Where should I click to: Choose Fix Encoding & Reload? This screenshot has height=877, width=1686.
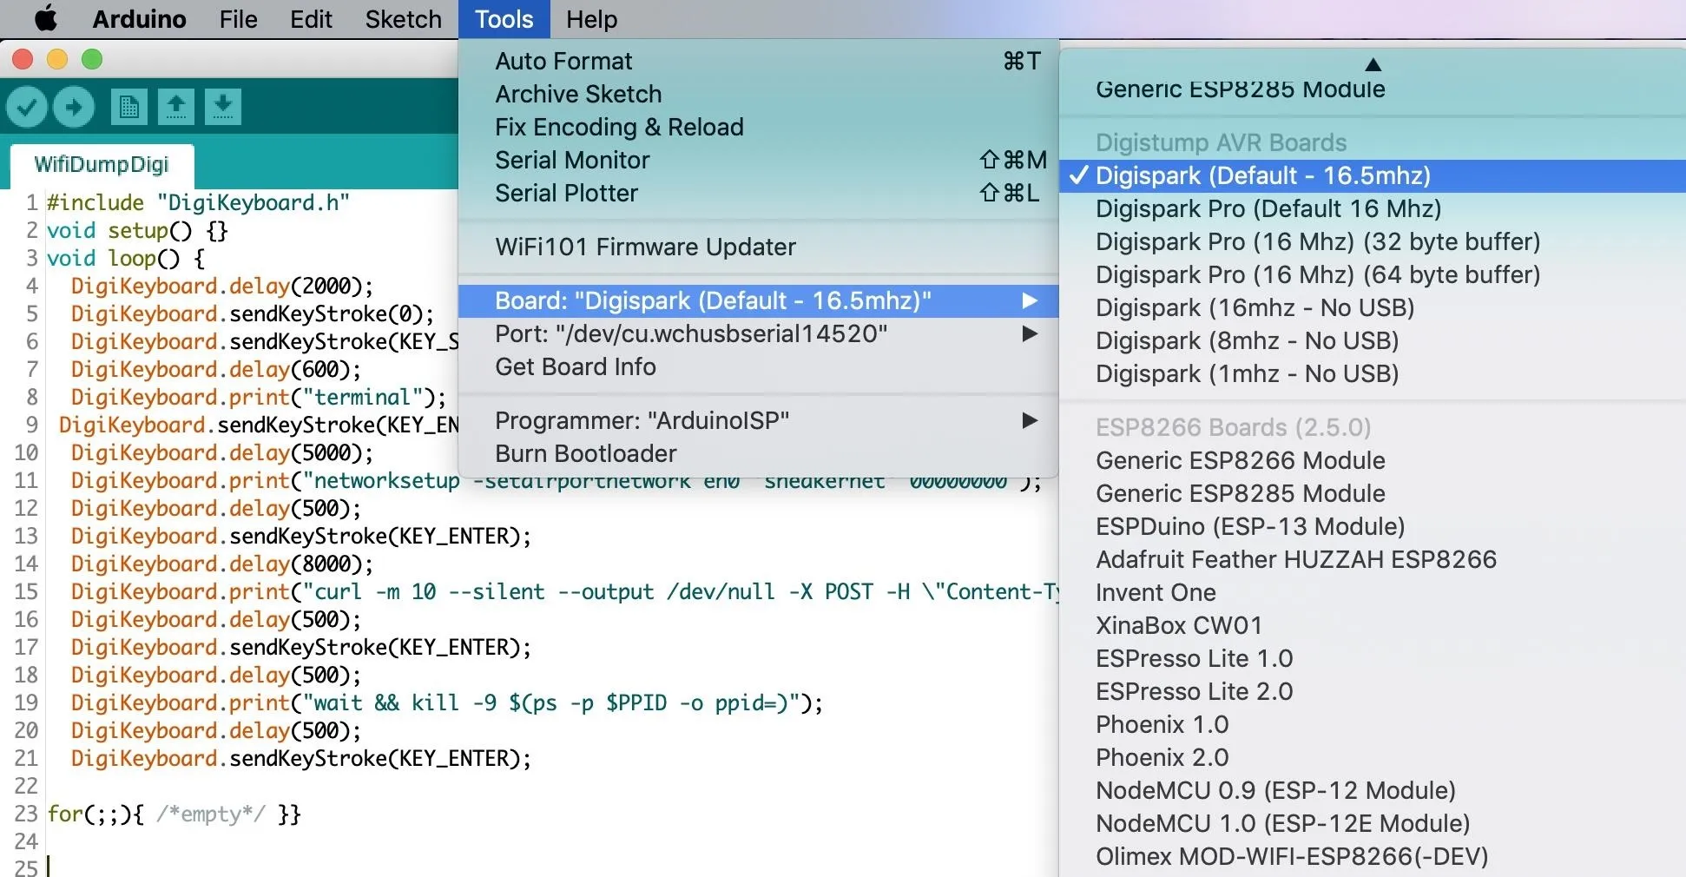(x=759, y=127)
